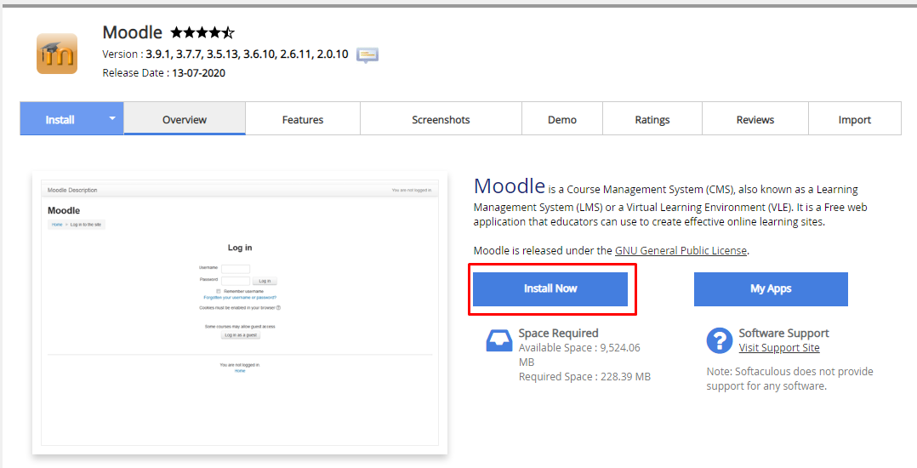Screen dimensions: 917x468
Task: Click the Space Required inbox icon
Action: [499, 340]
